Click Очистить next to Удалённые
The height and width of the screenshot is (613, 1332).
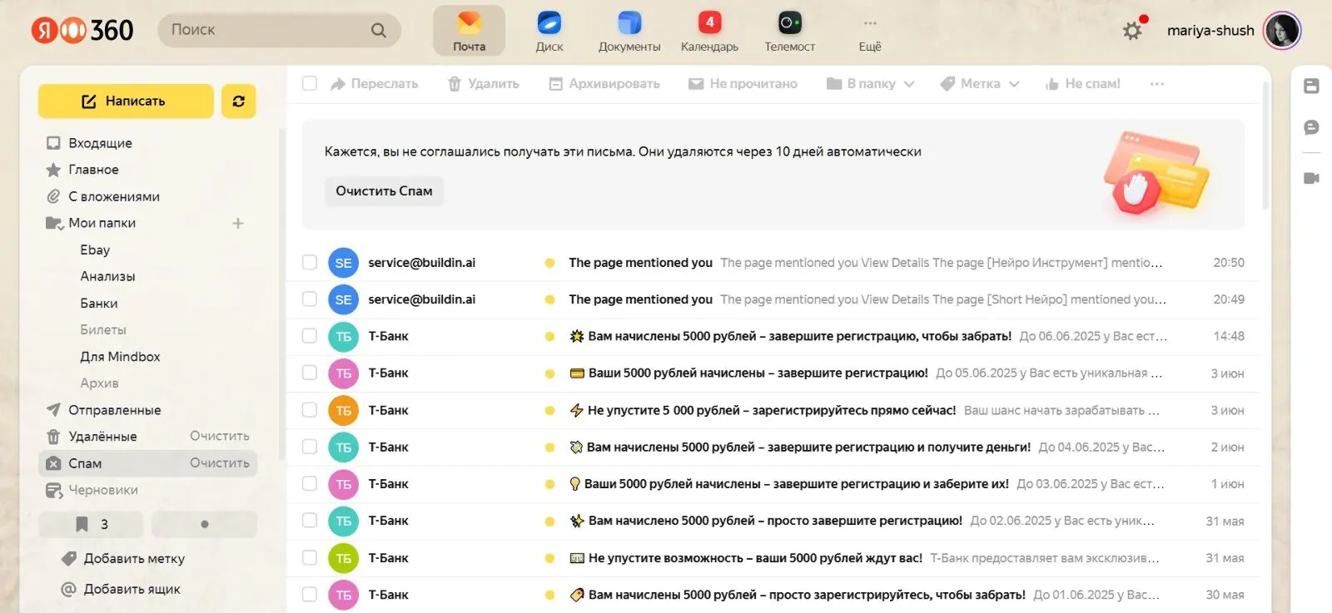[x=220, y=437]
